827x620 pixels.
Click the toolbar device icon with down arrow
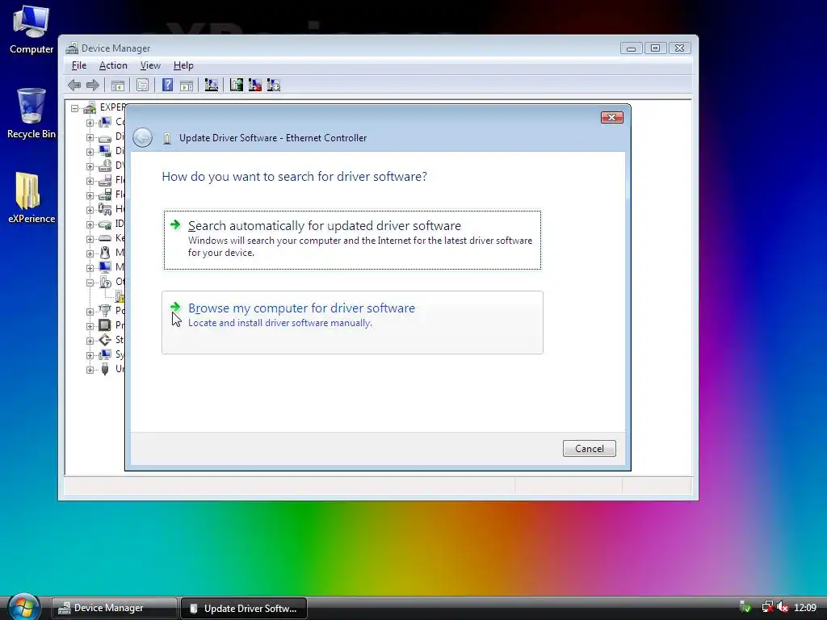[273, 85]
